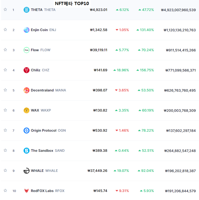Open the Chiliz coin name link
This screenshot has height=200, width=199.
coord(36,70)
